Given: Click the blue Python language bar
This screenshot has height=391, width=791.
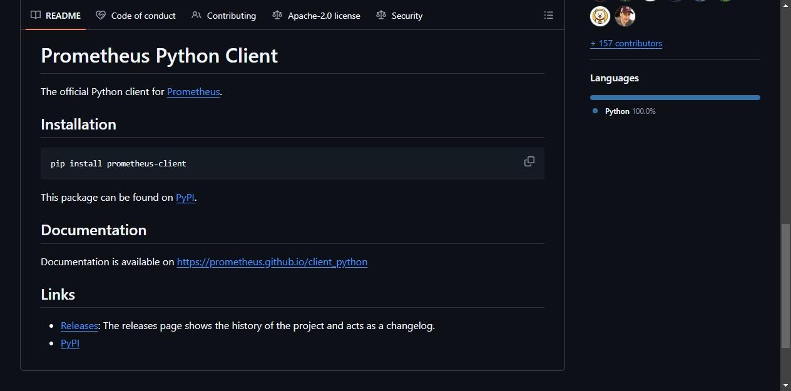Looking at the screenshot, I should (675, 98).
